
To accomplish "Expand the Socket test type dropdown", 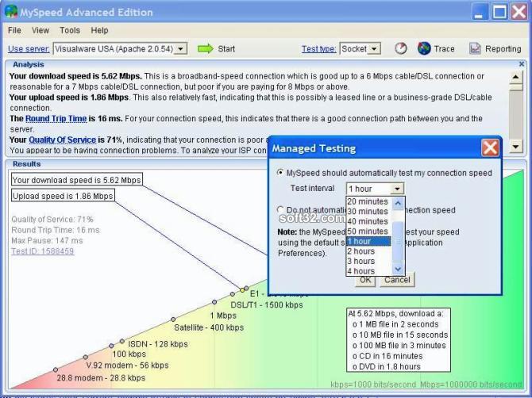I will [374, 49].
